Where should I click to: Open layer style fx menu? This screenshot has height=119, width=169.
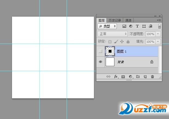pyautogui.click(x=116, y=77)
